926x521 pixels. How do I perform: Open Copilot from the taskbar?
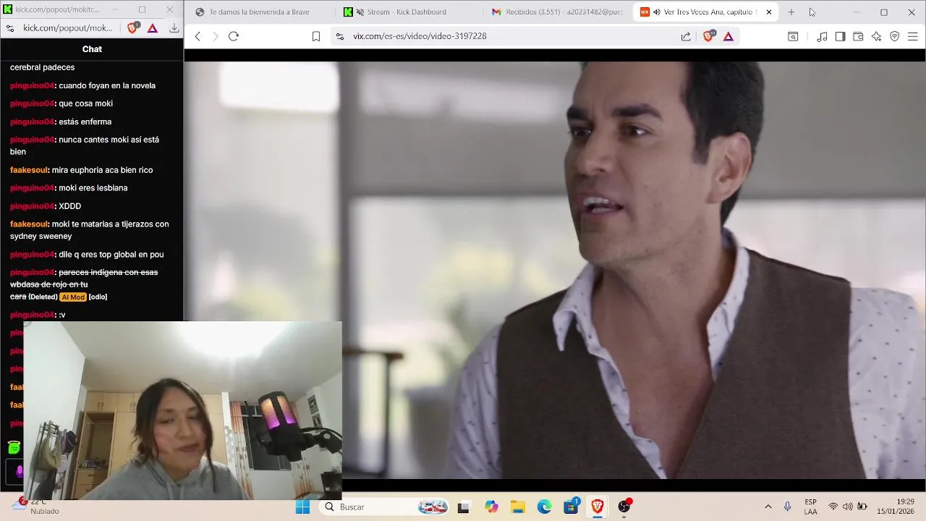(492, 507)
